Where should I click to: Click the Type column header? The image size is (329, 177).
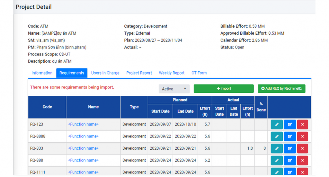pos(134,107)
